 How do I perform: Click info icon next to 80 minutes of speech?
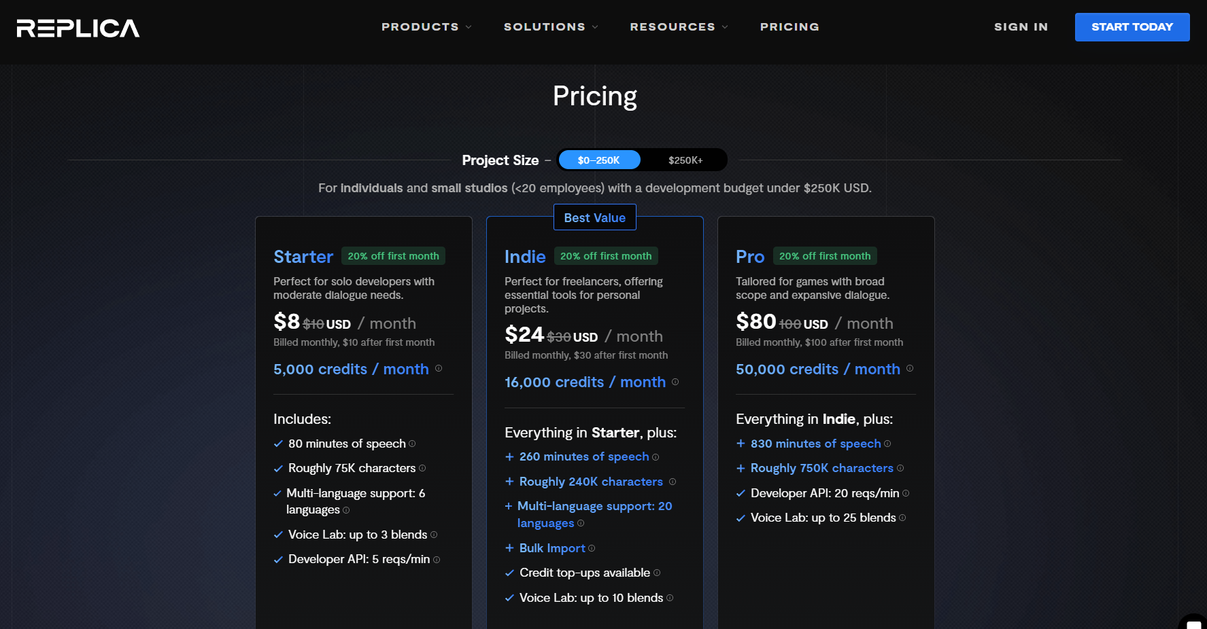click(x=412, y=444)
